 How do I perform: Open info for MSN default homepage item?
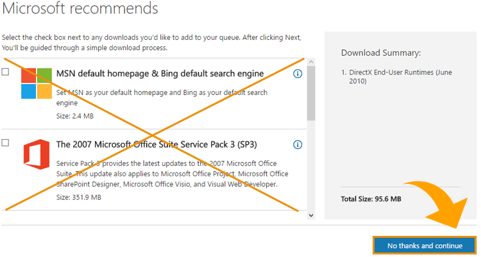click(298, 74)
